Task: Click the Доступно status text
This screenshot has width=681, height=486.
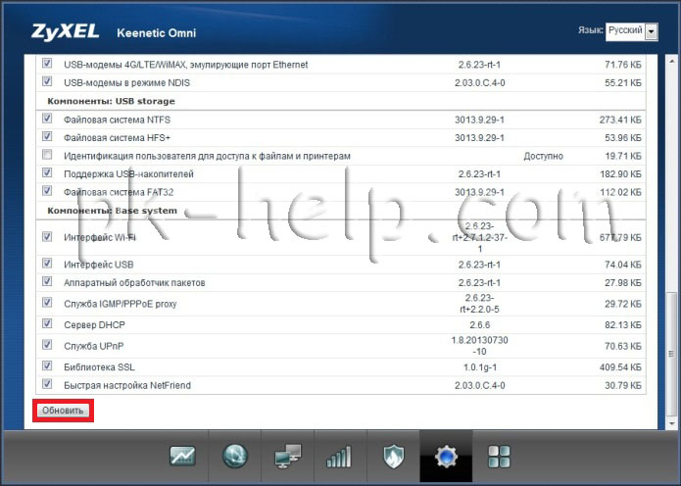Action: (543, 156)
